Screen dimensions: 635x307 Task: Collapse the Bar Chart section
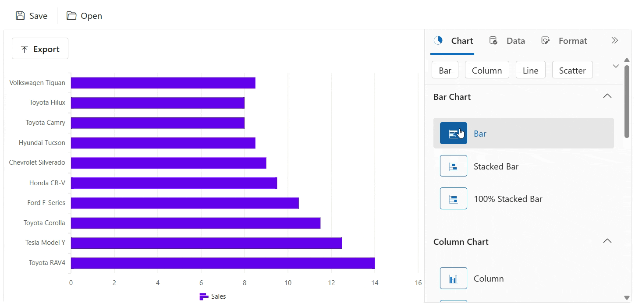pyautogui.click(x=607, y=96)
